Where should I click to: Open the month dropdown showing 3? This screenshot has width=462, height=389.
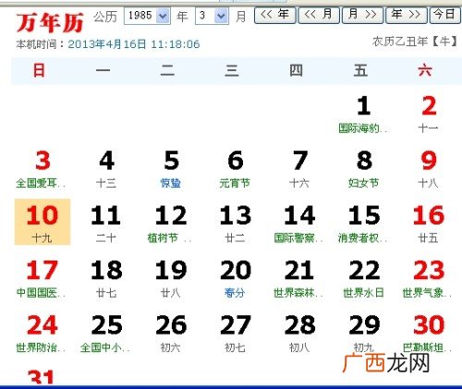click(212, 16)
